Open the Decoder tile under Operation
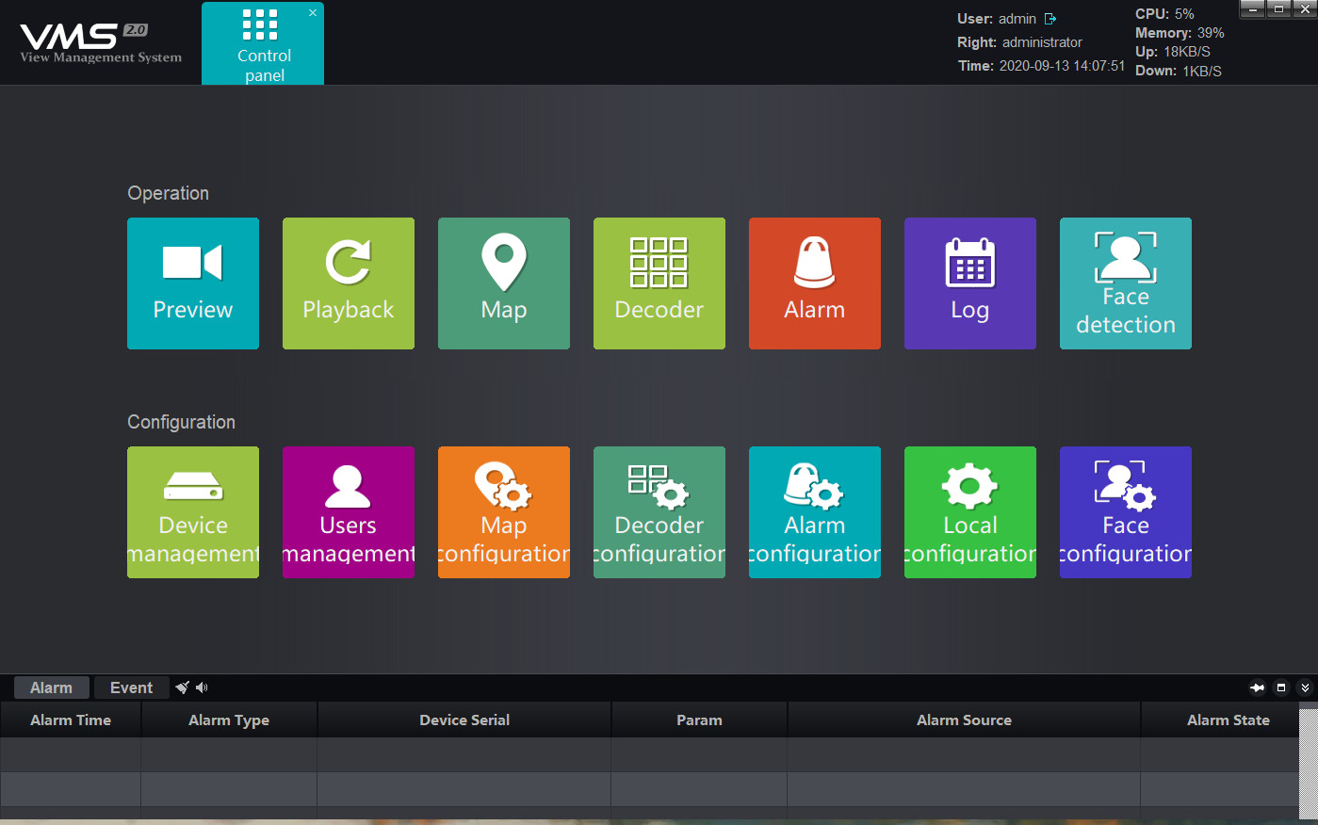 [659, 283]
